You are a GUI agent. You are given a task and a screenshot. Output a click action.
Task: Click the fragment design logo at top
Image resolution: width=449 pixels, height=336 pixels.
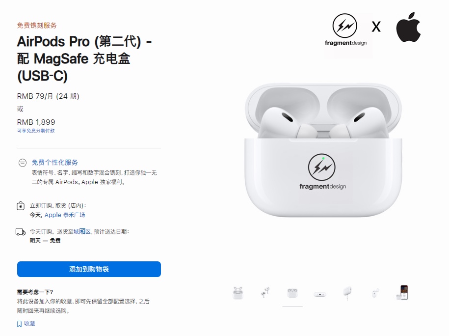point(345,29)
